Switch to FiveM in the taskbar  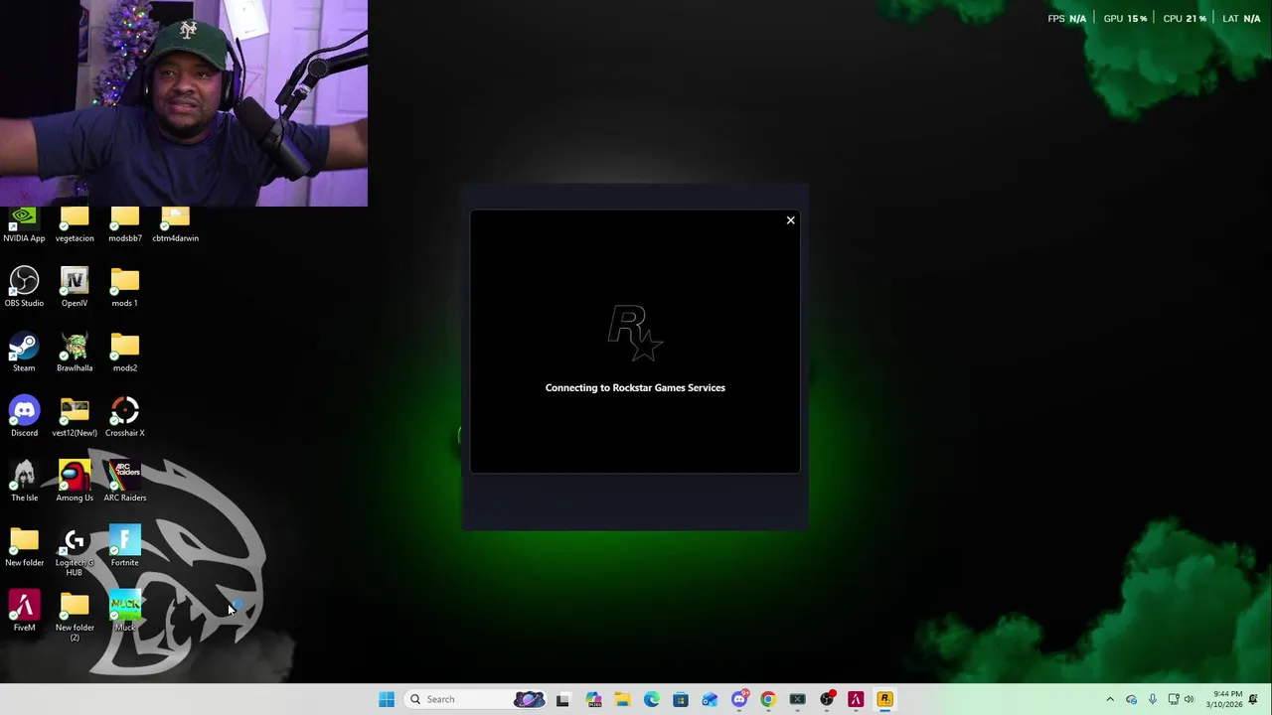856,699
